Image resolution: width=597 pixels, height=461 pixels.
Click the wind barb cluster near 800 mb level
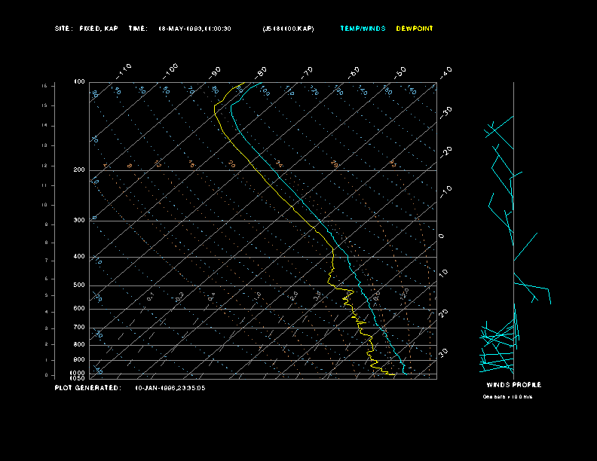coord(499,337)
